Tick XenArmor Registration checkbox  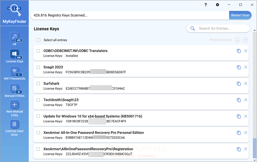pyautogui.click(x=38, y=149)
